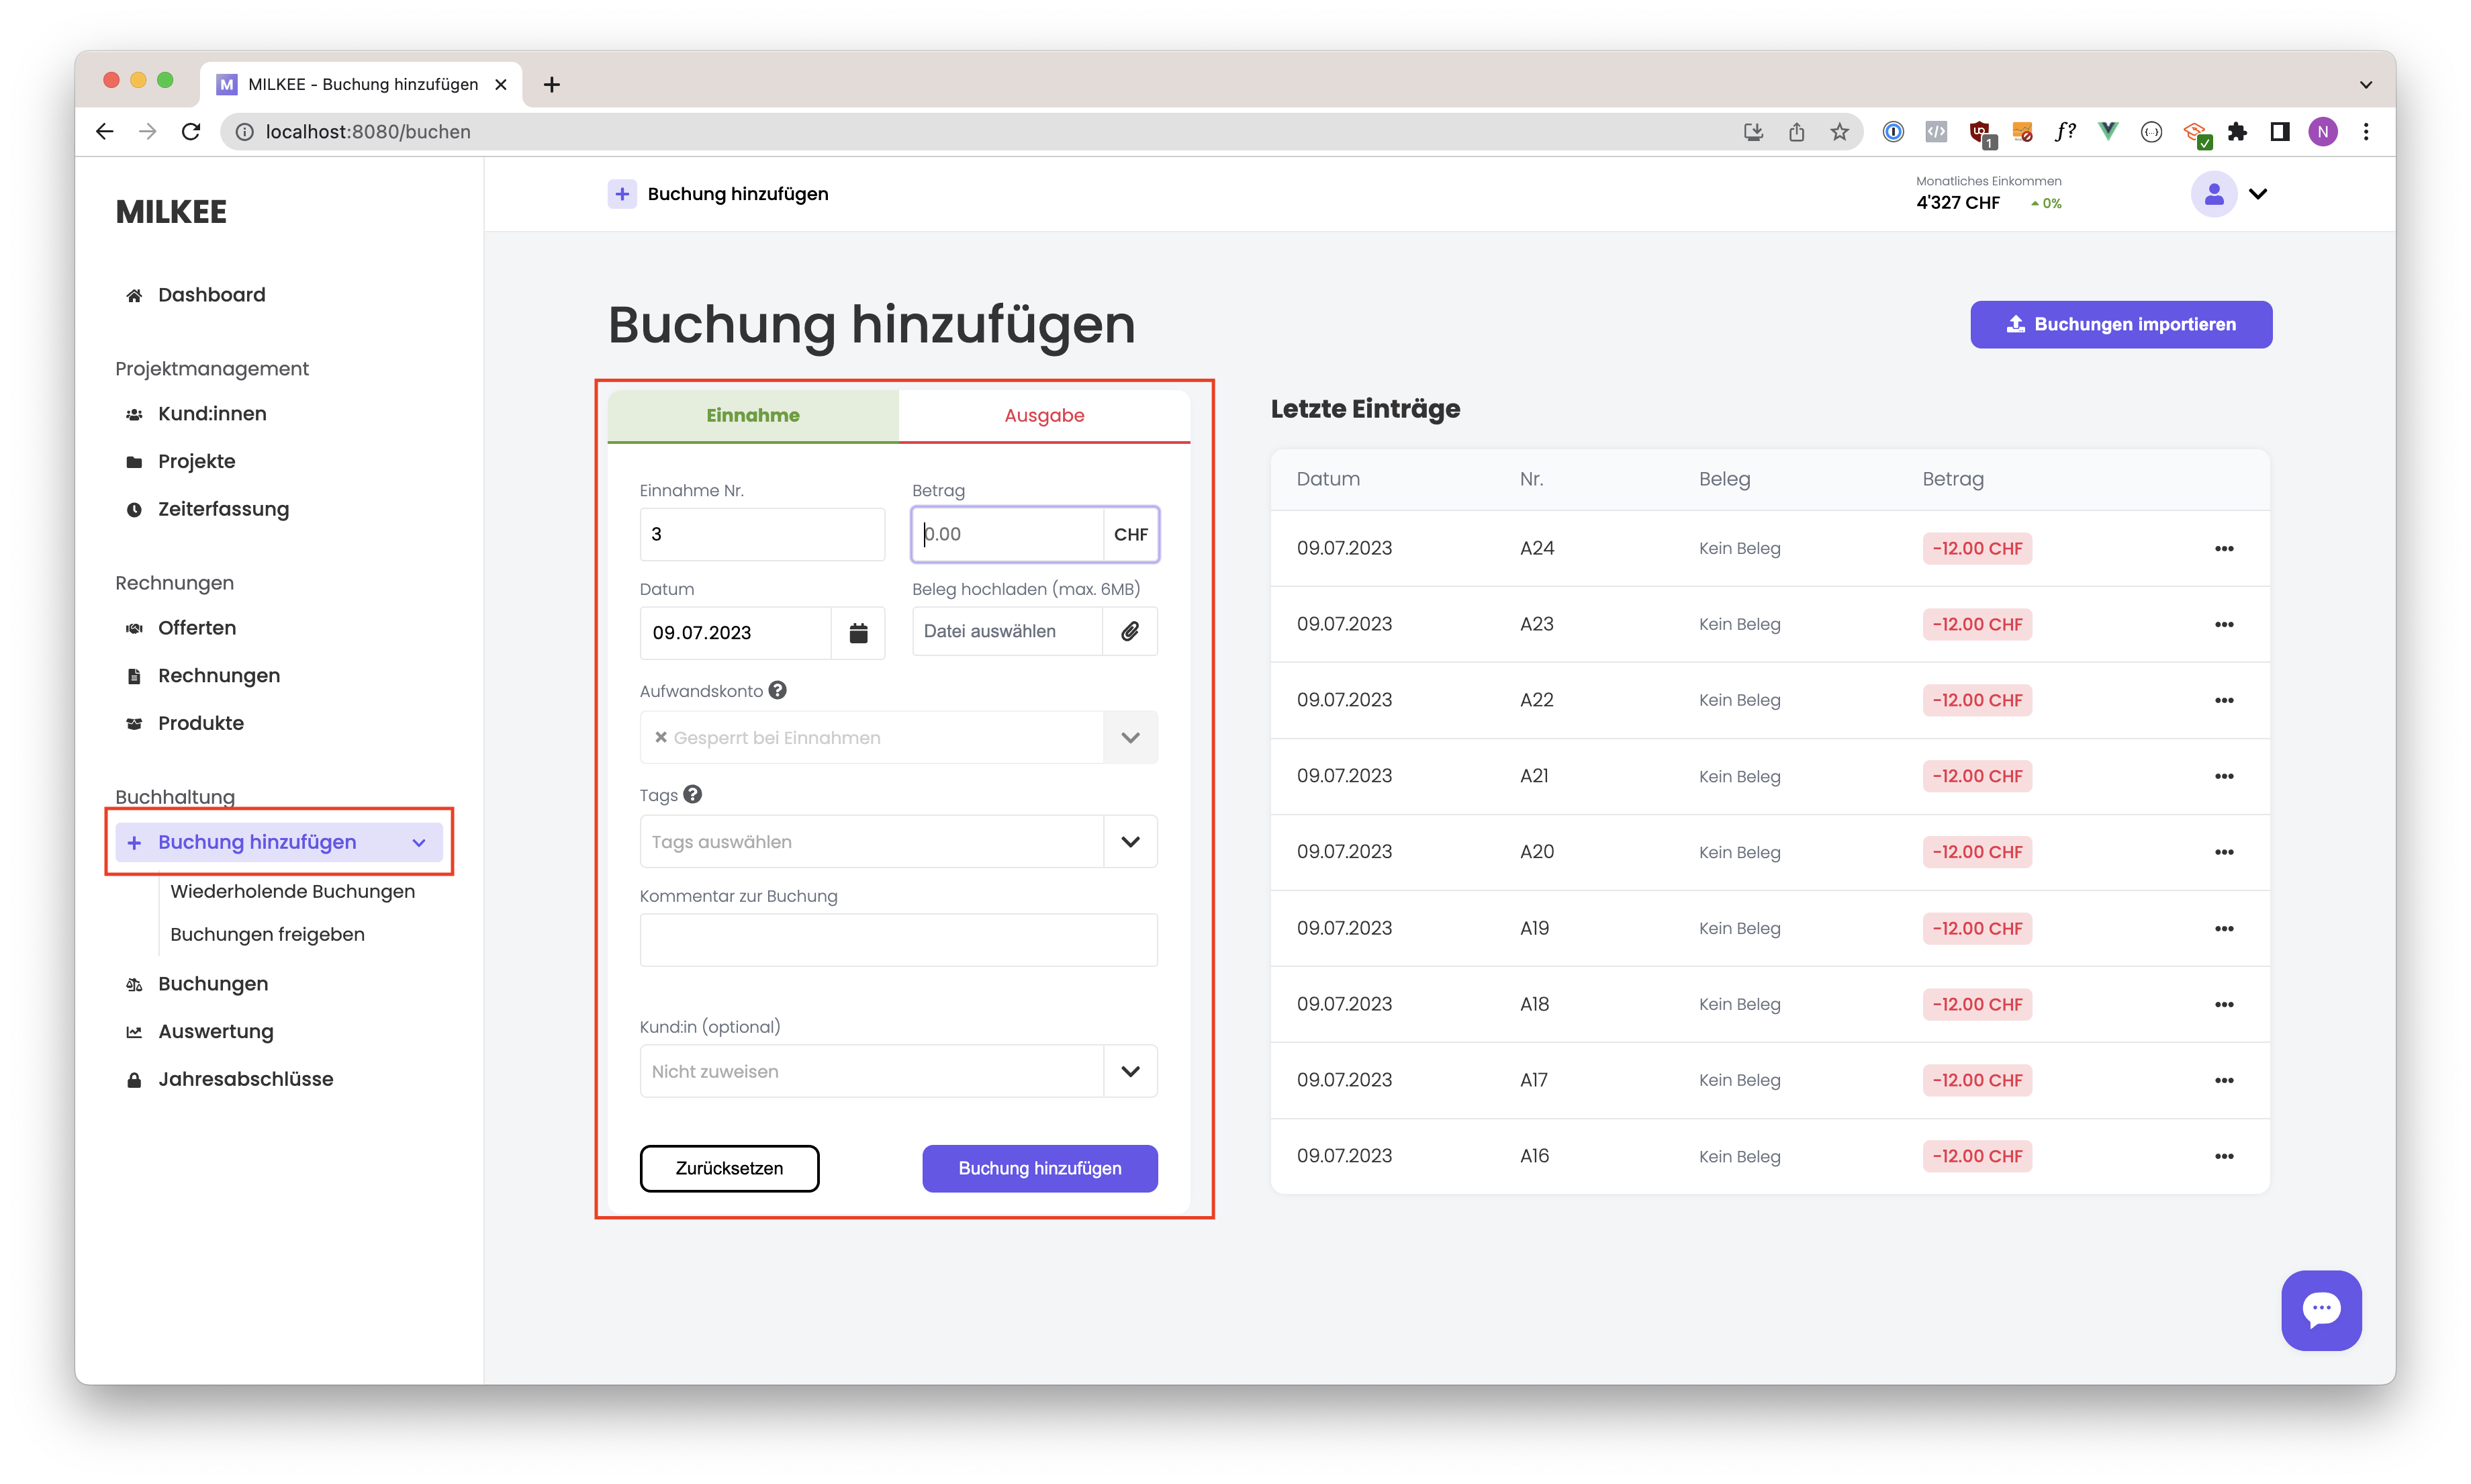Bookmark page with star icon
The image size is (2471, 1484).
tap(1839, 132)
